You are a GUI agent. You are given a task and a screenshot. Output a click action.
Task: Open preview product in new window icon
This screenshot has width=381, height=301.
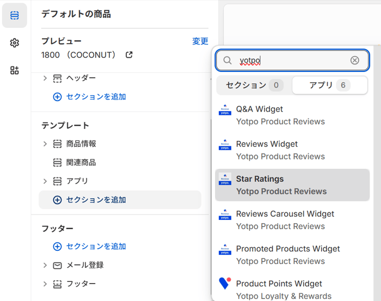[x=129, y=55]
